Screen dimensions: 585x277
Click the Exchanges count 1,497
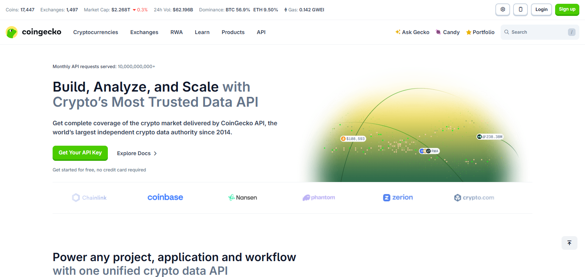(x=72, y=10)
